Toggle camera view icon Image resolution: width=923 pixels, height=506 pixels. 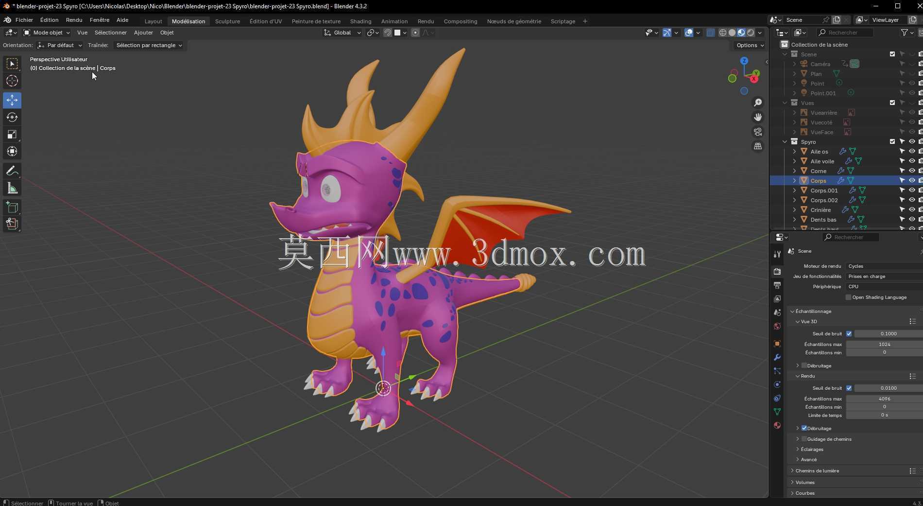pyautogui.click(x=758, y=132)
